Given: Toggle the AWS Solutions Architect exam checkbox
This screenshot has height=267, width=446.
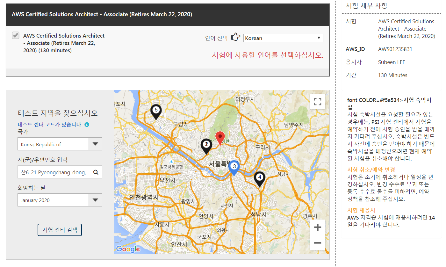Looking at the screenshot, I should [x=15, y=35].
